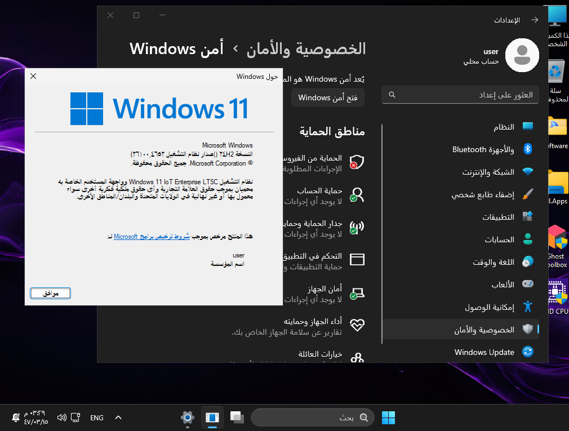Click the settings sidebar scrollbar

coord(382,234)
